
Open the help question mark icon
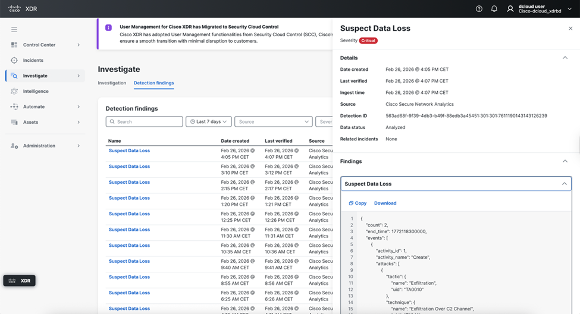(x=479, y=9)
